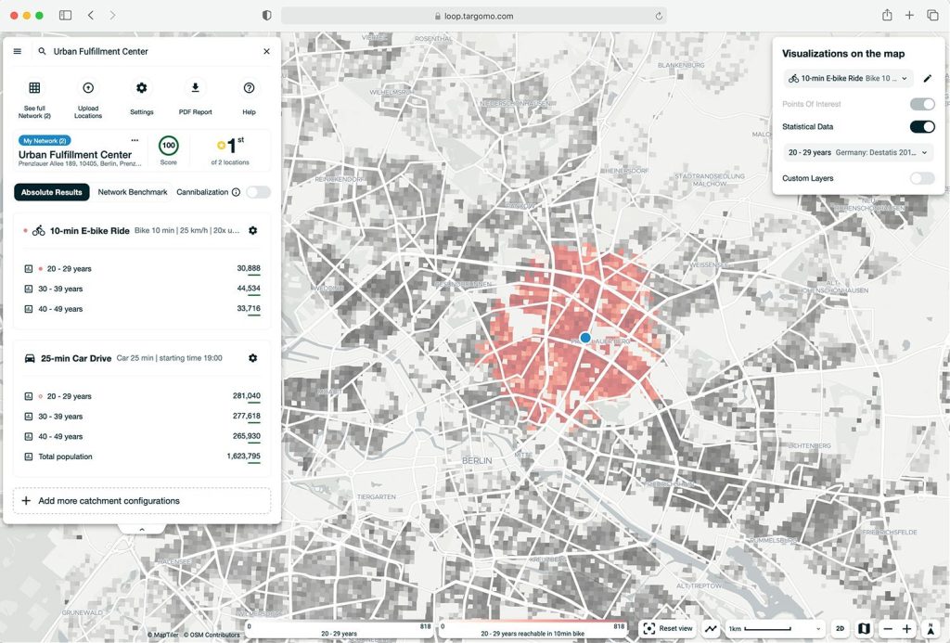Open Settings from the panel toolbar
The height and width of the screenshot is (643, 950).
point(142,97)
